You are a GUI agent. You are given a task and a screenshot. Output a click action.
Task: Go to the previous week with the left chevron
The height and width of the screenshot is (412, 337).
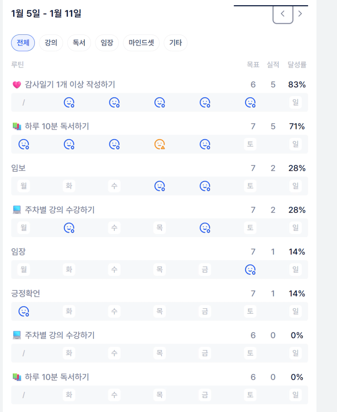pyautogui.click(x=283, y=14)
